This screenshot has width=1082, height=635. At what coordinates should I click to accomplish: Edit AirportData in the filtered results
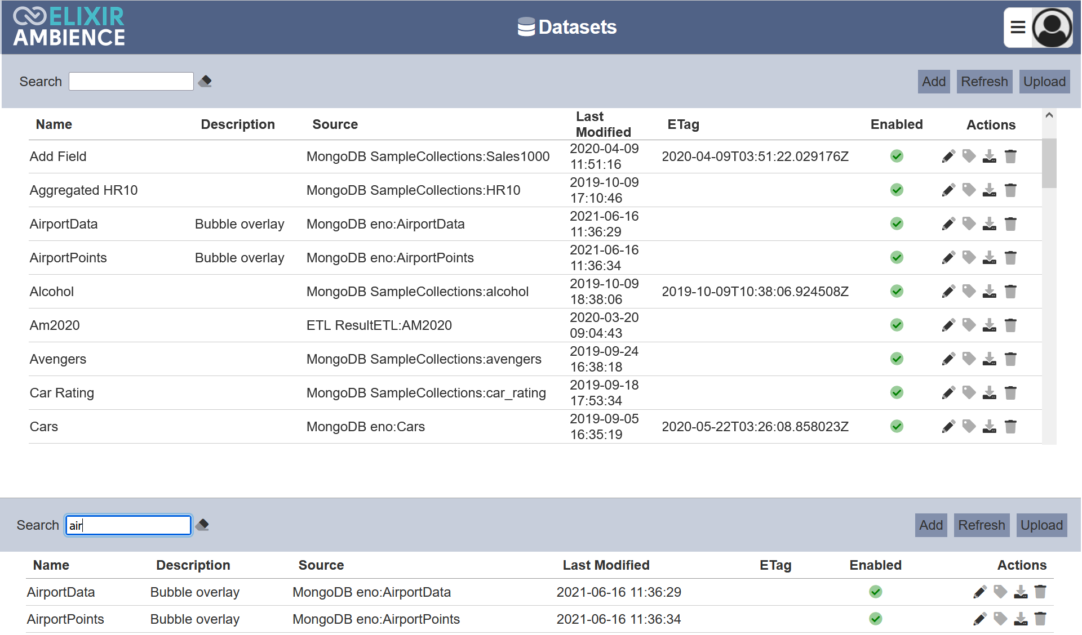click(979, 592)
